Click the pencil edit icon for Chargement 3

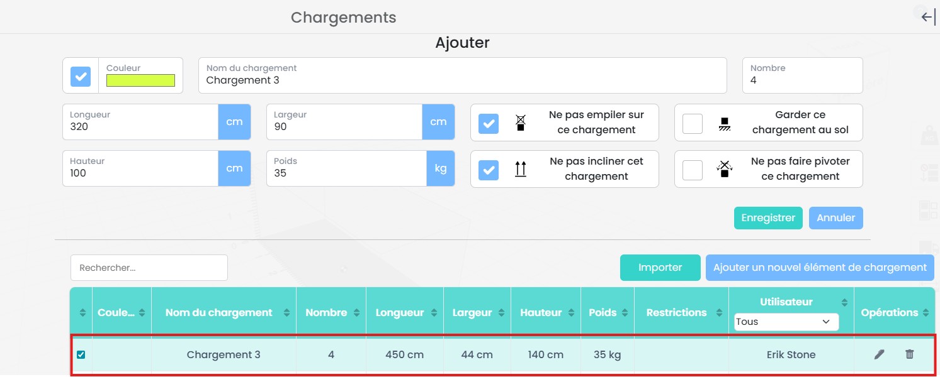point(879,354)
